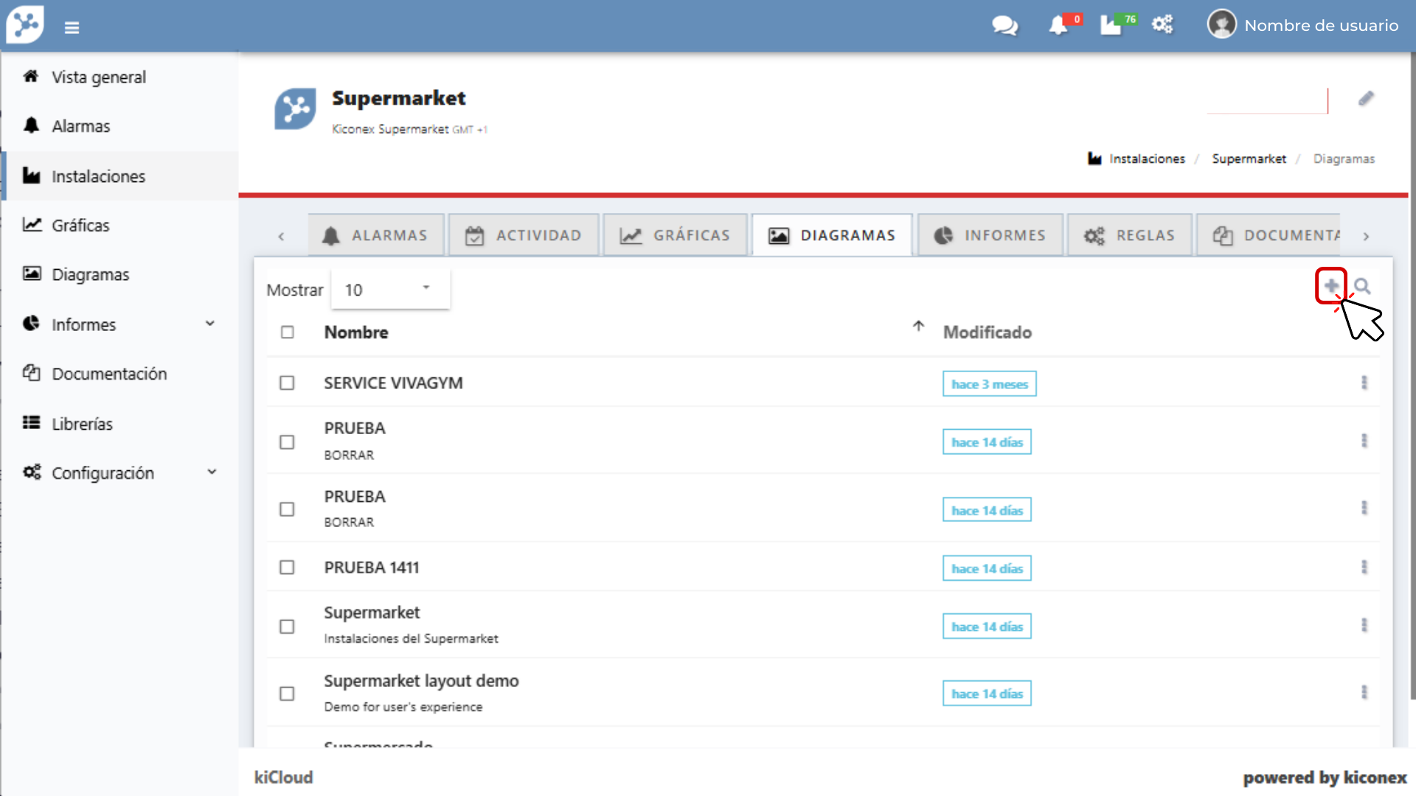Open the chat messages icon

pos(1004,26)
